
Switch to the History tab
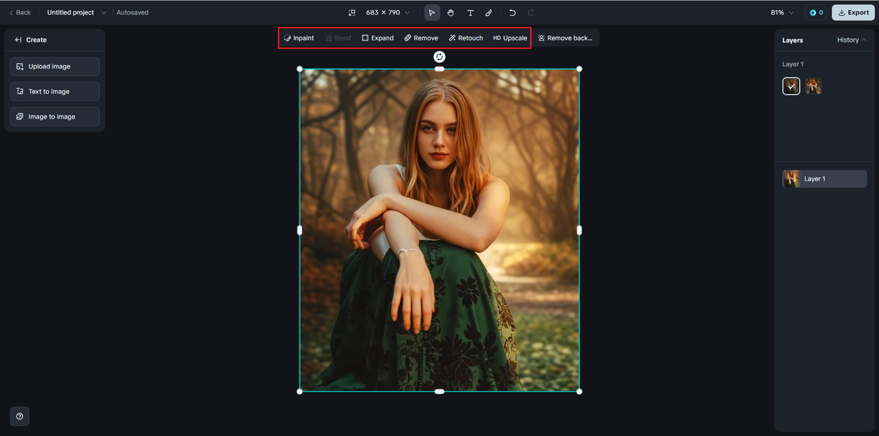(x=852, y=40)
